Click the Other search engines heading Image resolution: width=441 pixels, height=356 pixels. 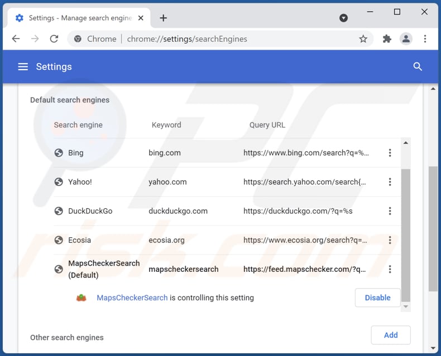click(x=66, y=338)
